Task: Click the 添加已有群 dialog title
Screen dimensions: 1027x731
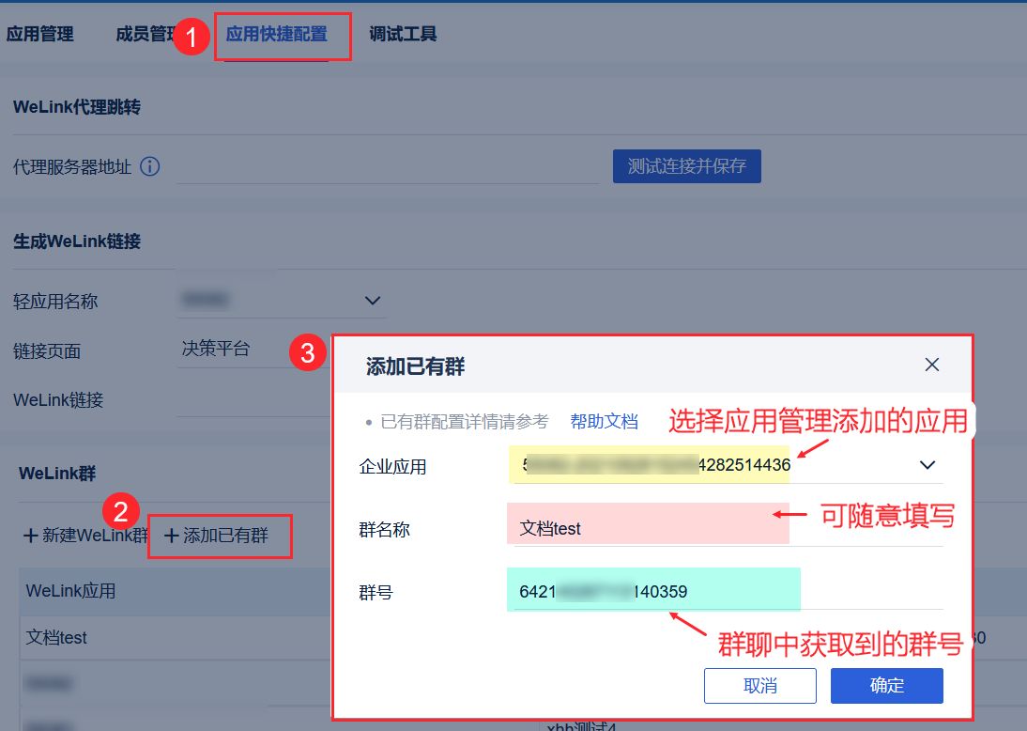Action: (x=415, y=365)
